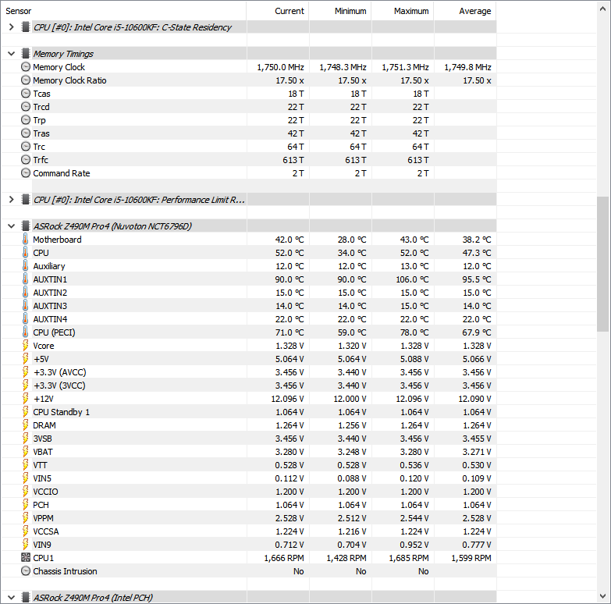Click the Current column header
Viewport: 611px width, 604px height.
click(278, 11)
